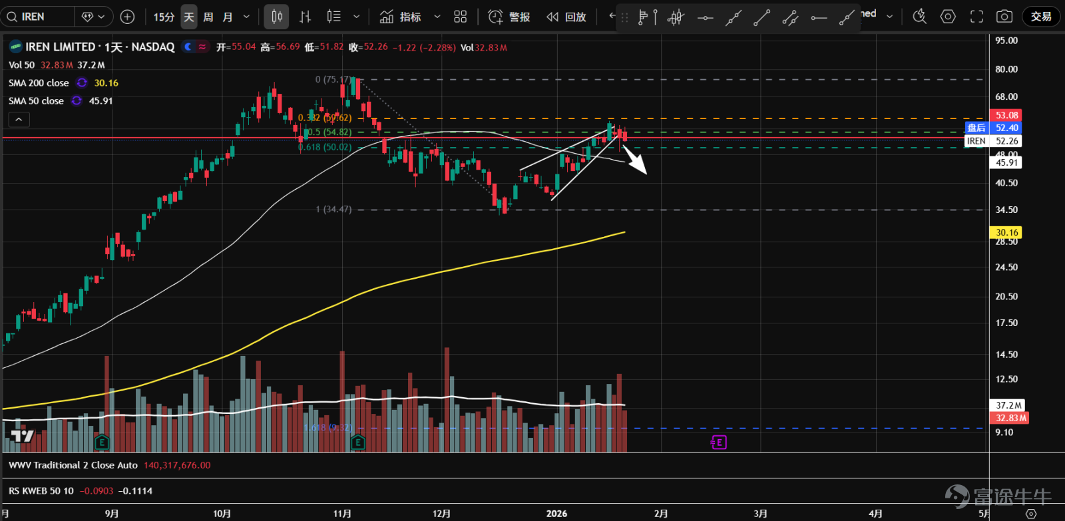Click the September earnings E marker

[102, 442]
